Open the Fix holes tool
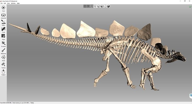This screenshot has height=104, width=192. (x=3, y=44)
